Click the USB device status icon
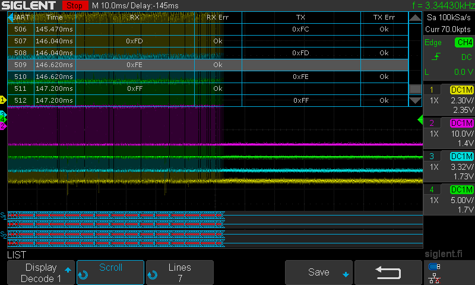Viewport: 475px width, 285px height. [x=435, y=267]
